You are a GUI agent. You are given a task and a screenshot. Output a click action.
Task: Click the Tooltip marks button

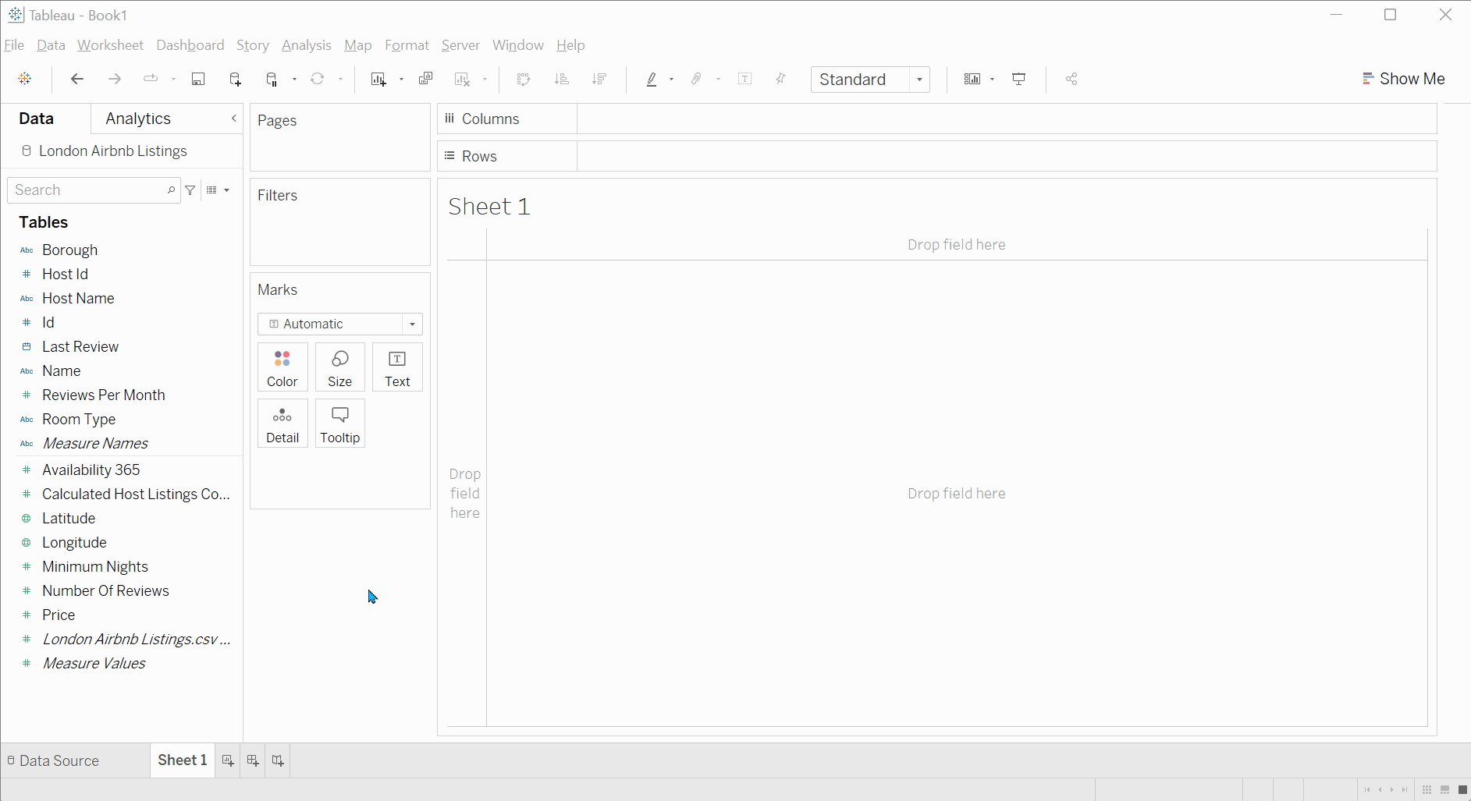pos(340,424)
